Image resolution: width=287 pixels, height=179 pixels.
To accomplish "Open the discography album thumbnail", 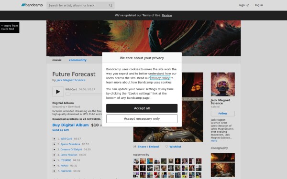I will pos(223,165).
